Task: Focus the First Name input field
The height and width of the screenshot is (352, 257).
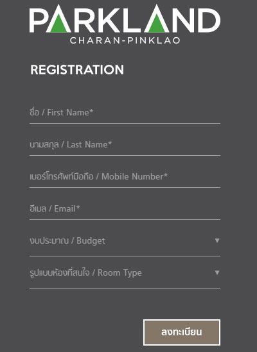Action: click(x=125, y=113)
